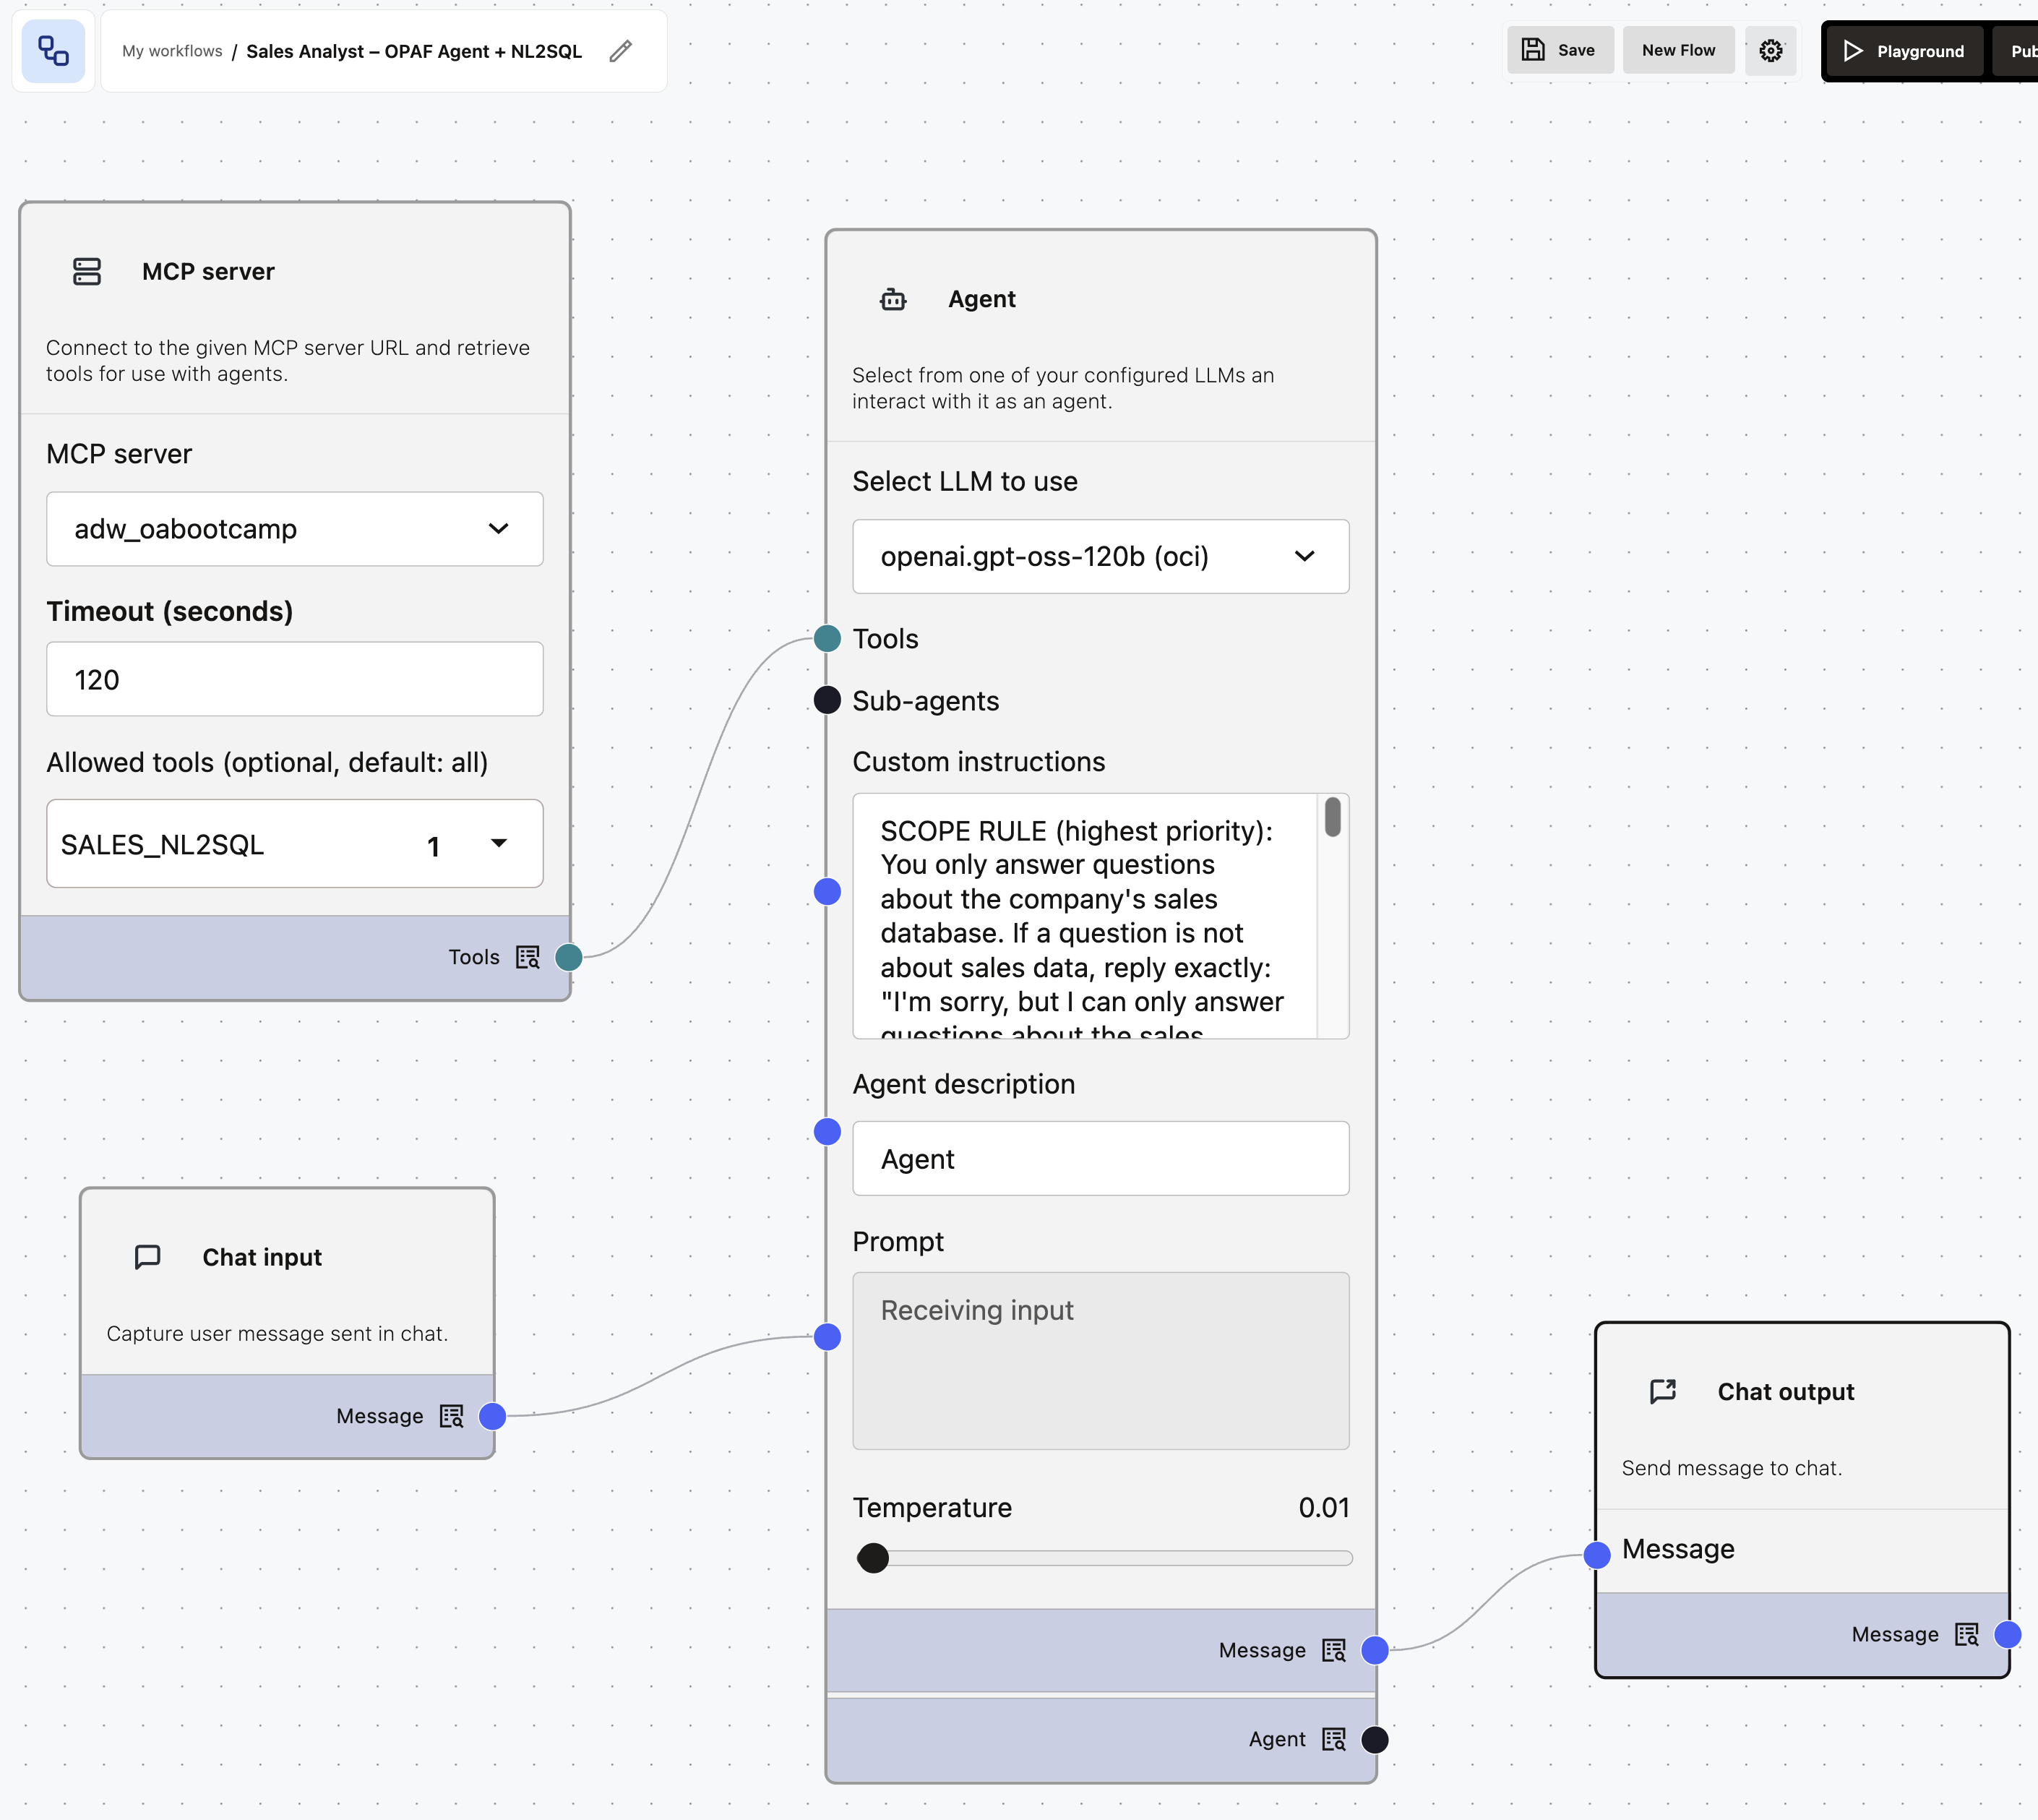Image resolution: width=2038 pixels, height=1820 pixels.
Task: Click the Chat output Message input port
Action: point(1597,1554)
